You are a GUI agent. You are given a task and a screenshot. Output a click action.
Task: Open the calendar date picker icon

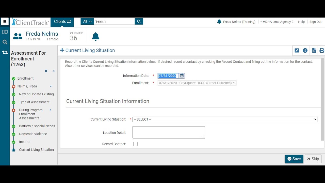point(182,76)
